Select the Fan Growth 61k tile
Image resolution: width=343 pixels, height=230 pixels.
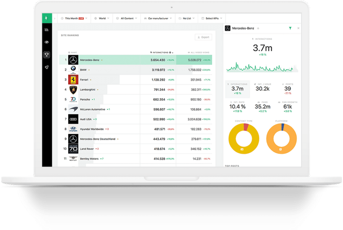point(287,107)
